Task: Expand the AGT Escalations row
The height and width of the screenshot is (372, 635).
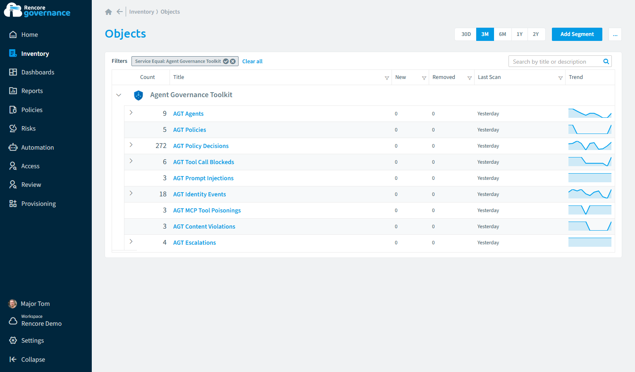Action: pos(131,241)
